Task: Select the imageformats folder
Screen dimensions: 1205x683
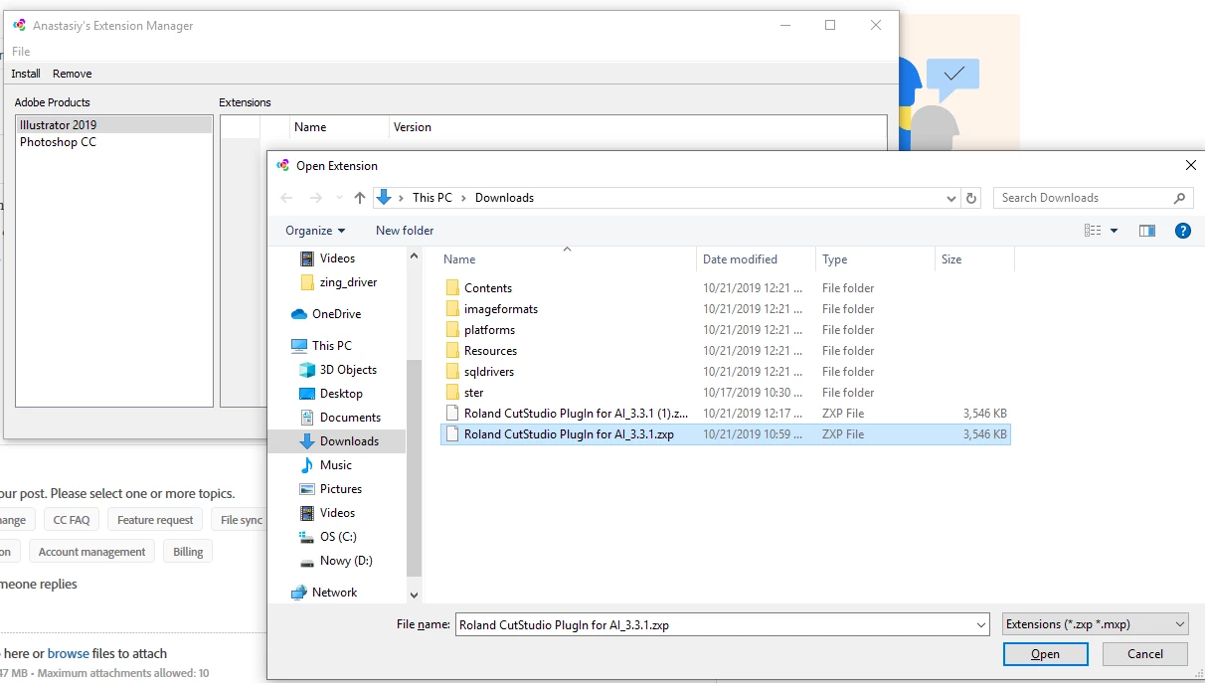Action: [501, 309]
